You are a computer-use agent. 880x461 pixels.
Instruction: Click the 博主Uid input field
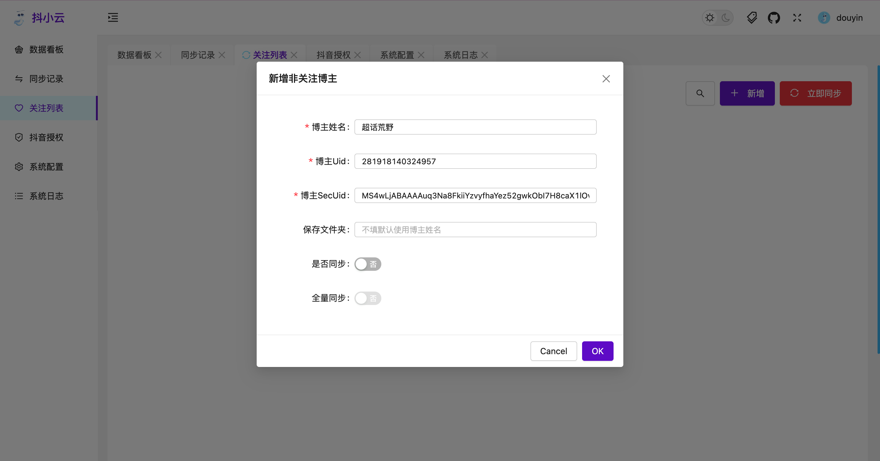coord(475,161)
